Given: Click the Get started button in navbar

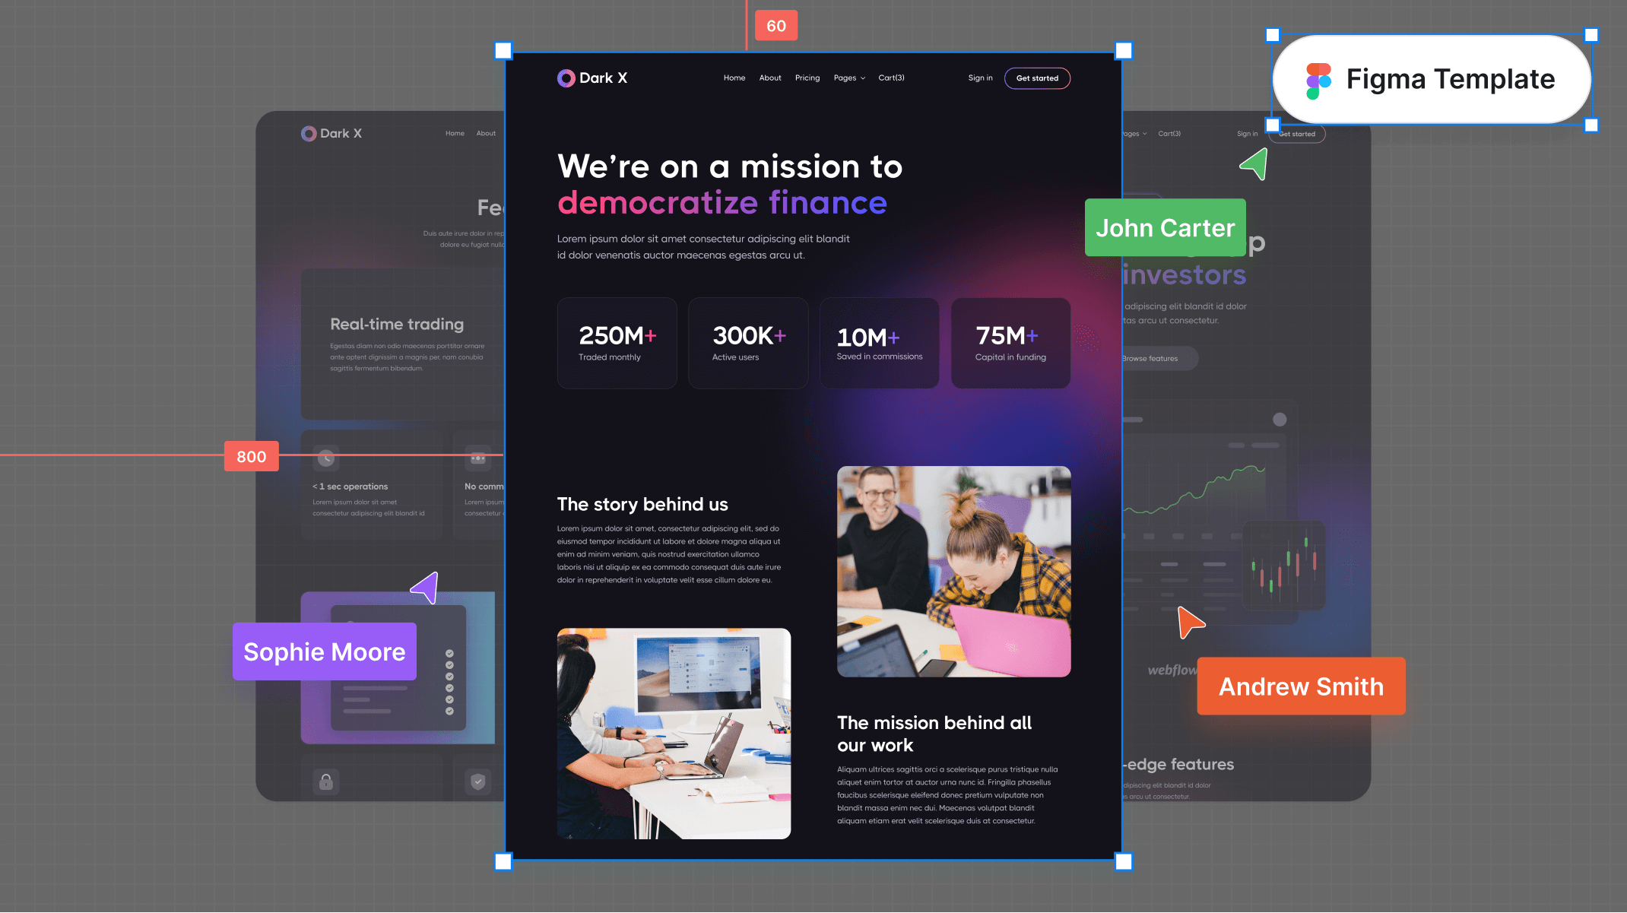Looking at the screenshot, I should coord(1038,77).
